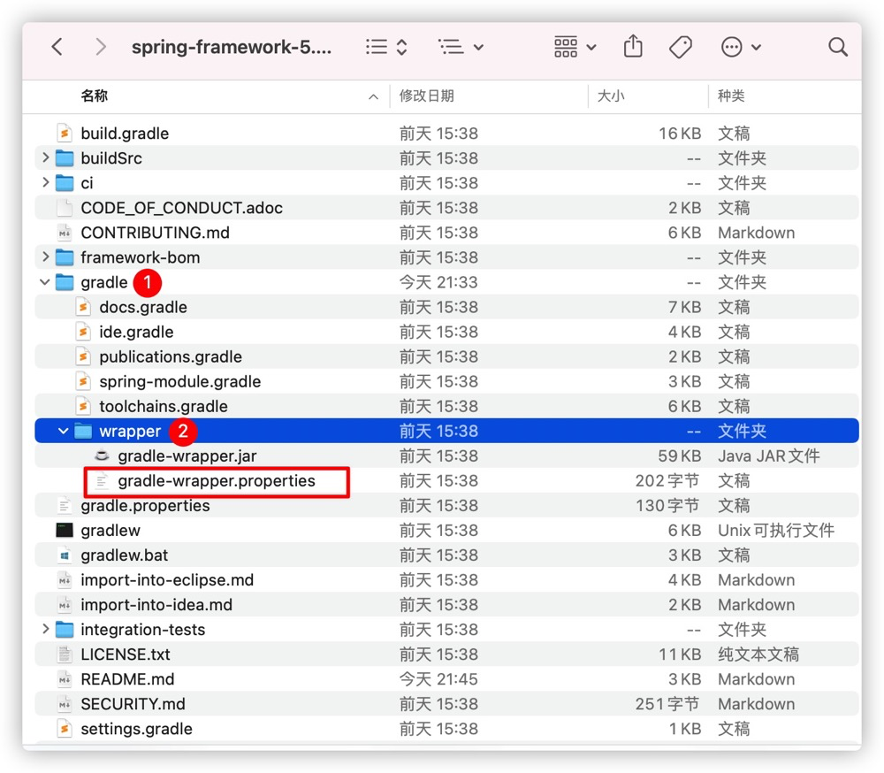Screen dimensions: 884x773
Task: Click the 202 字节 size value
Action: pos(667,481)
